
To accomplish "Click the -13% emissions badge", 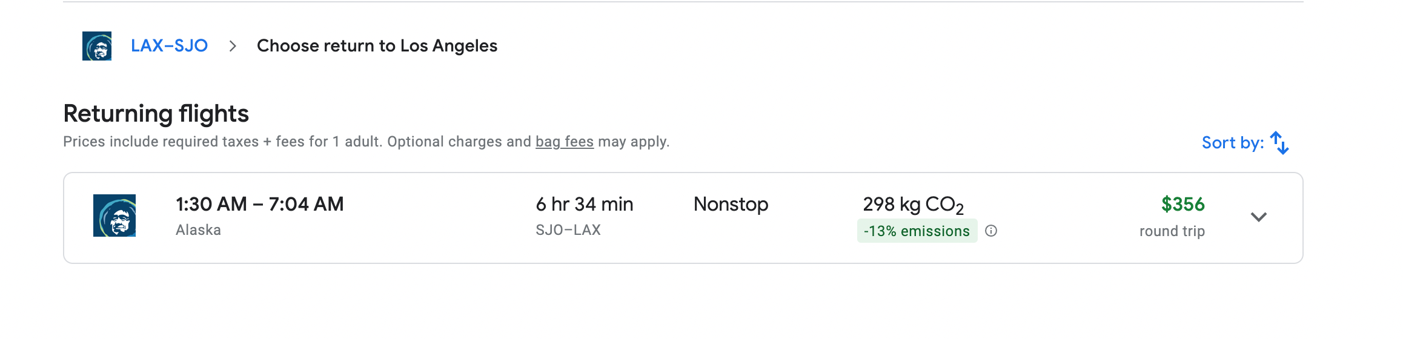I will pyautogui.click(x=917, y=231).
